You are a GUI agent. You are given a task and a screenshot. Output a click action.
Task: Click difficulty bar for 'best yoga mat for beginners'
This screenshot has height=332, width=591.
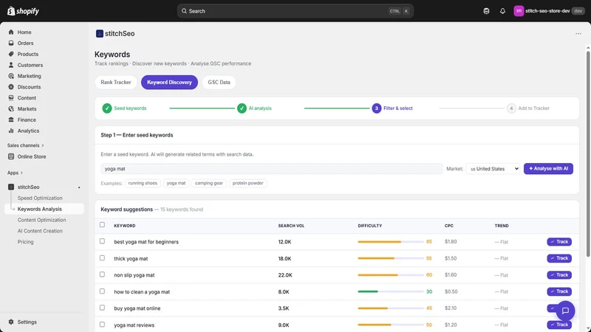point(391,242)
